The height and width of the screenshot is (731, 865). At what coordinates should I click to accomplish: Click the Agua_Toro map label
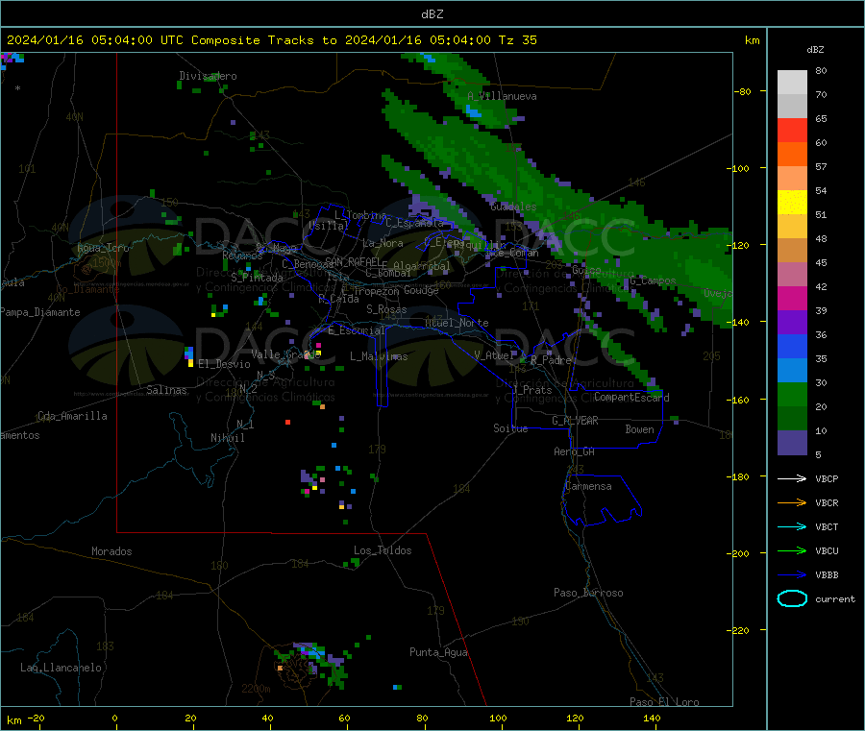point(103,248)
